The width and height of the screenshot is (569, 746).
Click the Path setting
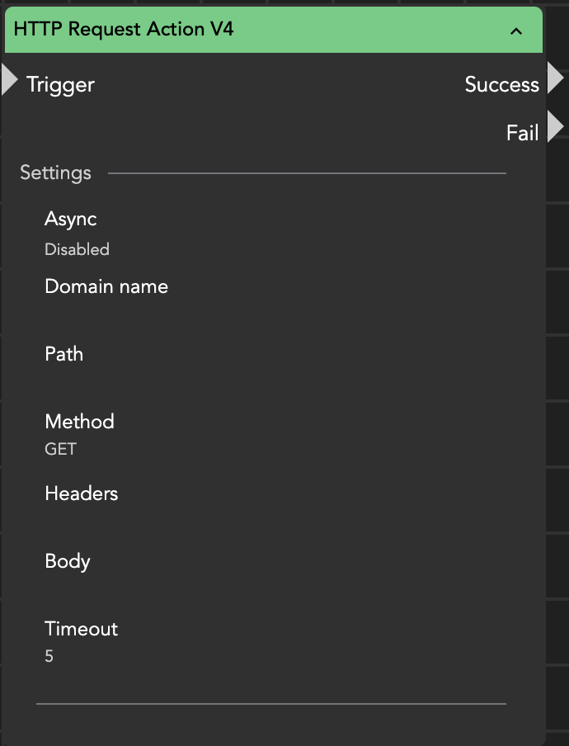point(63,355)
